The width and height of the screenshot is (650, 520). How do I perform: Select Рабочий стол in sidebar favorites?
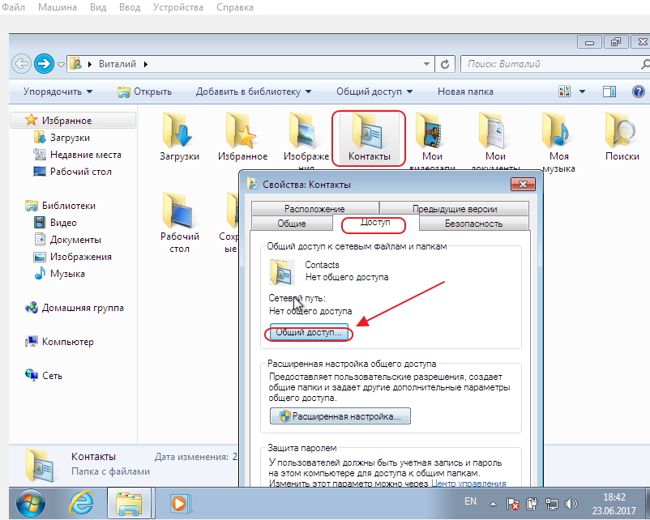pos(72,172)
